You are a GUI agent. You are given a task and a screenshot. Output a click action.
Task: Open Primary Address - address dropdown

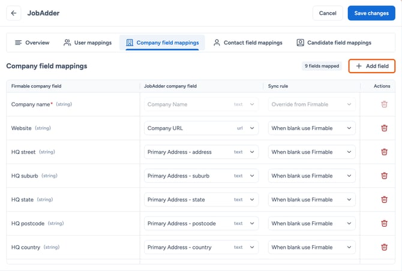tap(201, 152)
